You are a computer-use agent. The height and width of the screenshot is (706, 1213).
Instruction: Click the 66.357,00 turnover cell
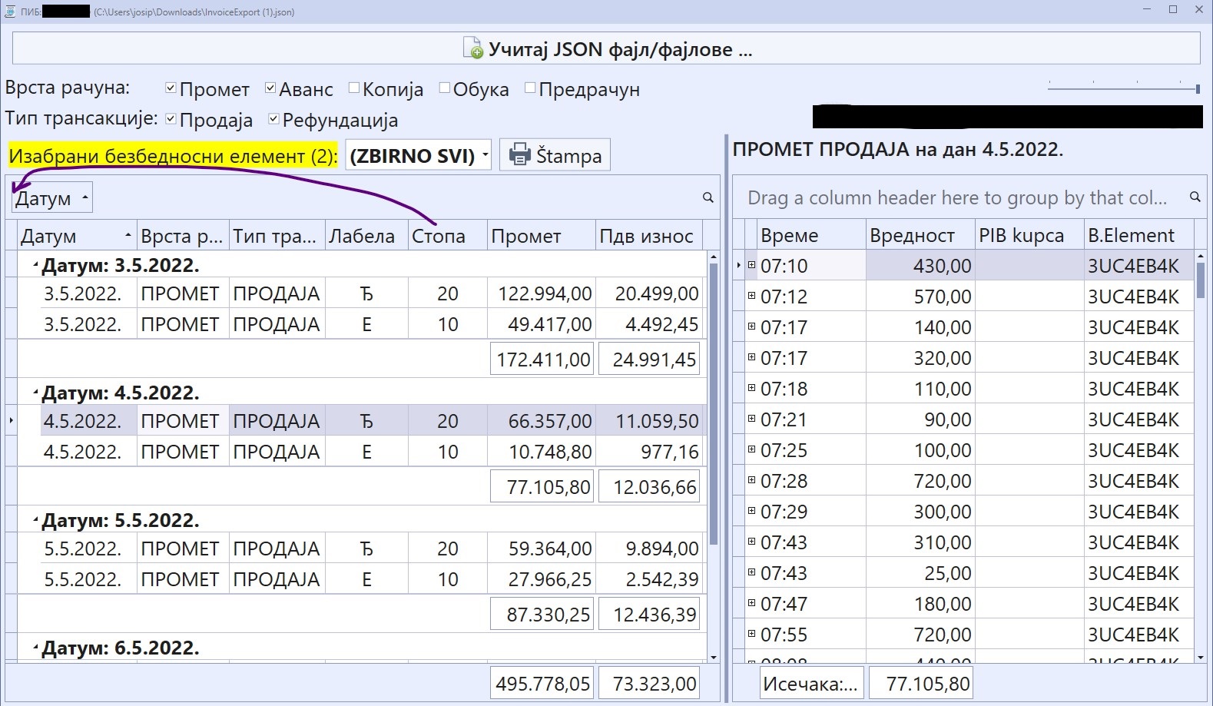pos(541,421)
